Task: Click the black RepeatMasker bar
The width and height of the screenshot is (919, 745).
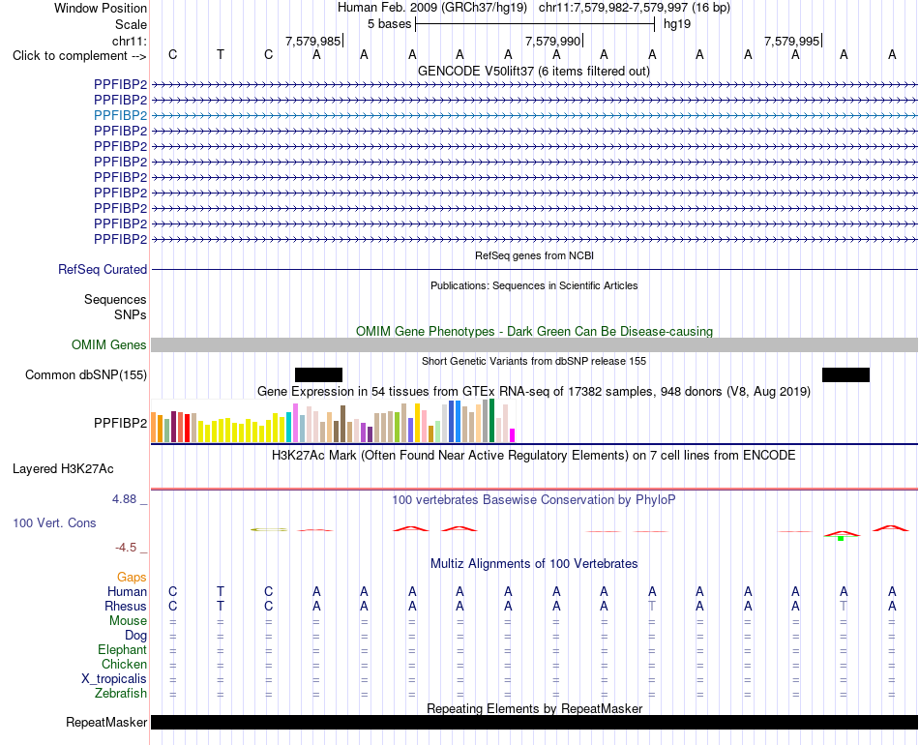Action: tap(534, 722)
